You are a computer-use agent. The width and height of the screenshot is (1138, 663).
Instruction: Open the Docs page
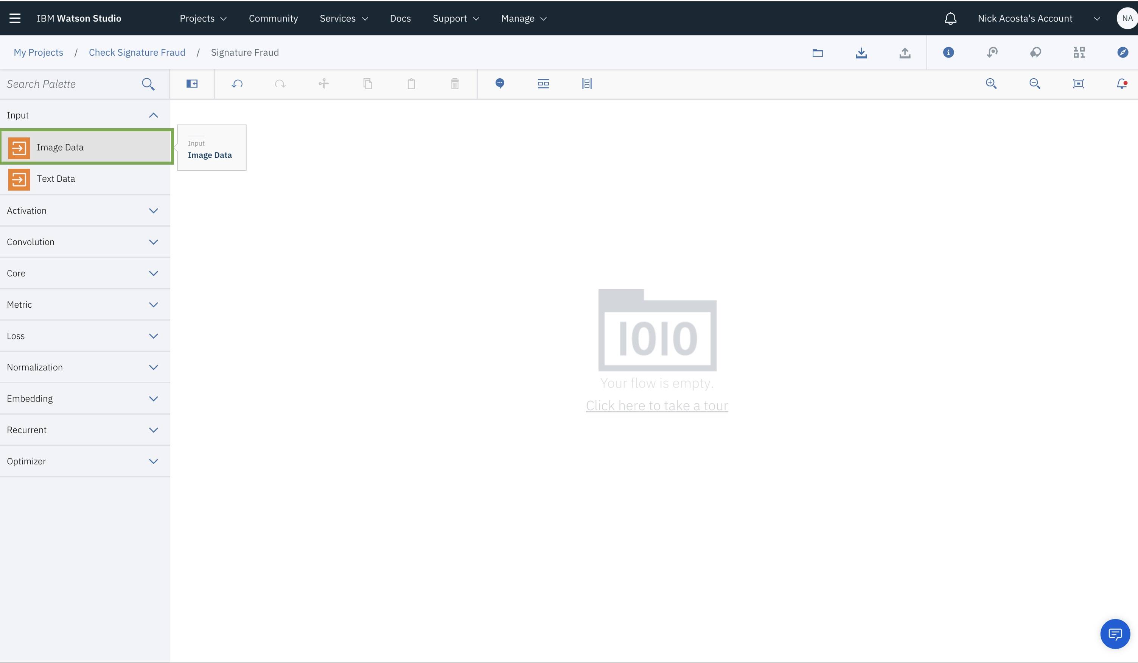(x=400, y=18)
